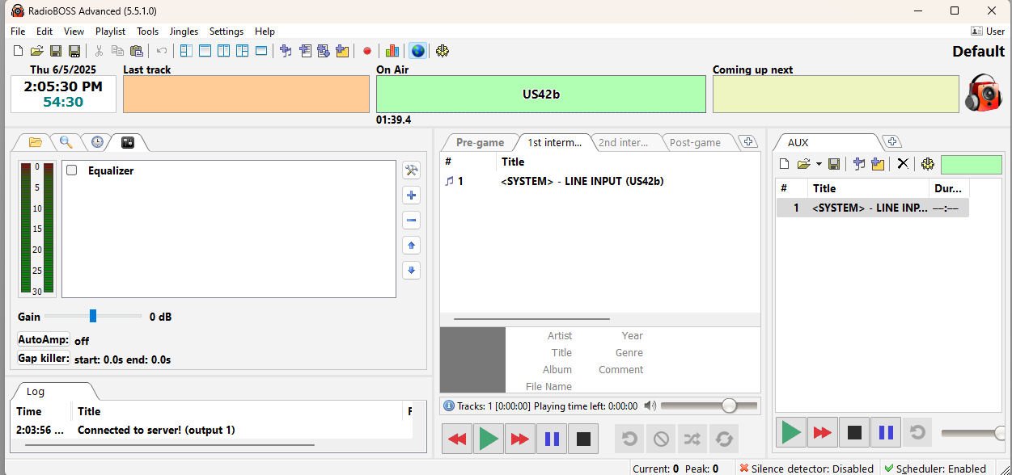Screen dimensions: 1012x475
Task: Open the file explorer folder tab
Action: tap(35, 142)
